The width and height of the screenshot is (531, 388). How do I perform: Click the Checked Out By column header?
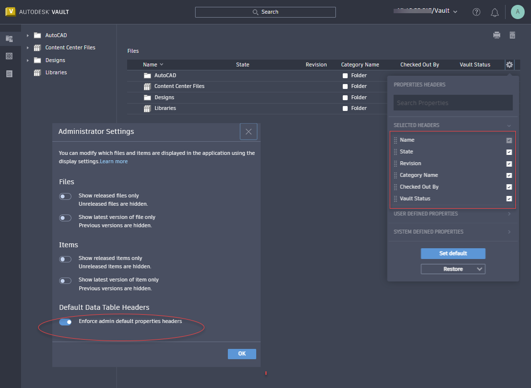[420, 65]
